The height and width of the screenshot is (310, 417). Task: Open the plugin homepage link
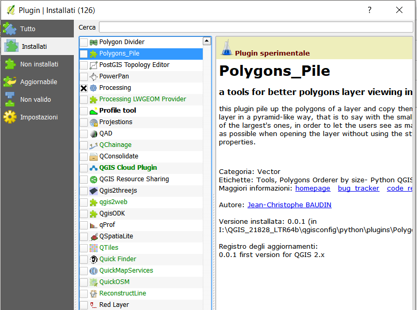pos(312,188)
